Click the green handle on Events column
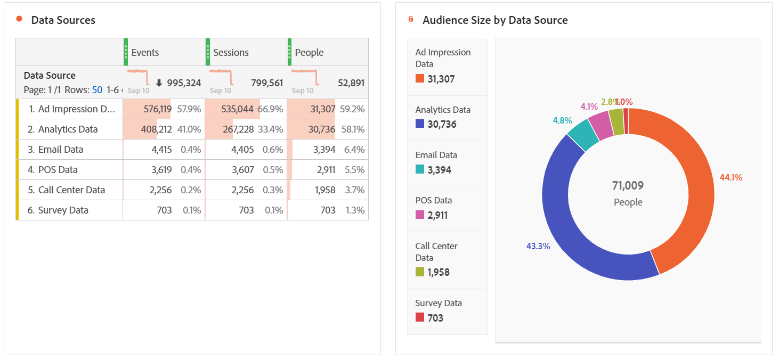This screenshot has width=779, height=361. [x=126, y=52]
